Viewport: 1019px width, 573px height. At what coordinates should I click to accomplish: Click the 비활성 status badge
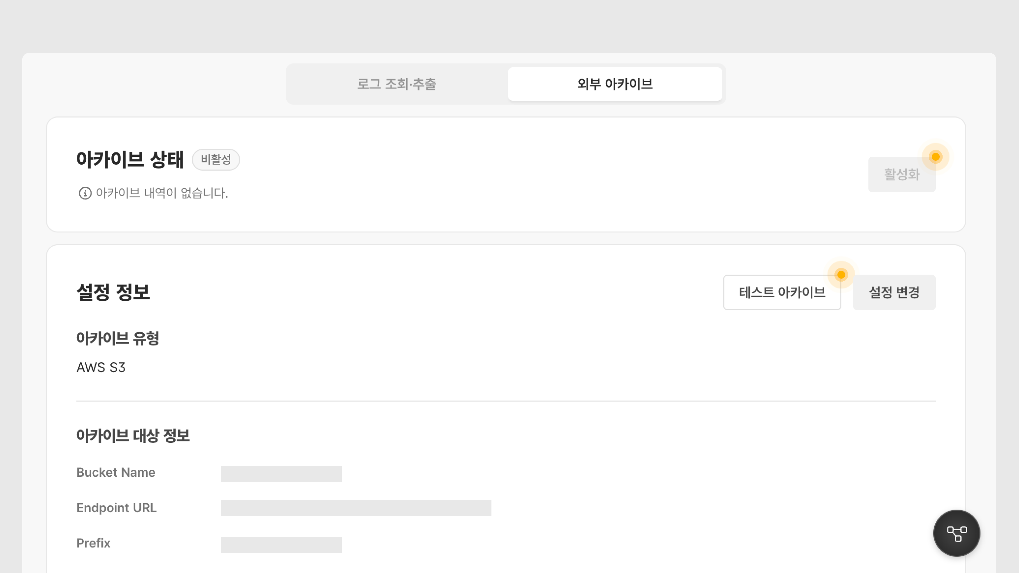[216, 160]
